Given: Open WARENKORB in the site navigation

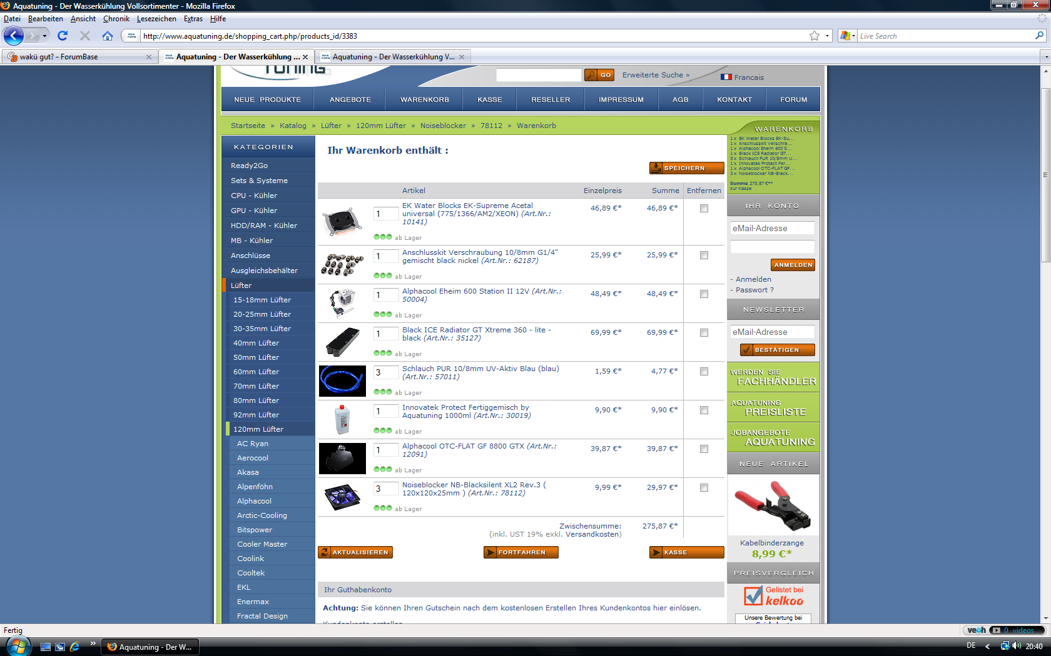Looking at the screenshot, I should coord(425,100).
